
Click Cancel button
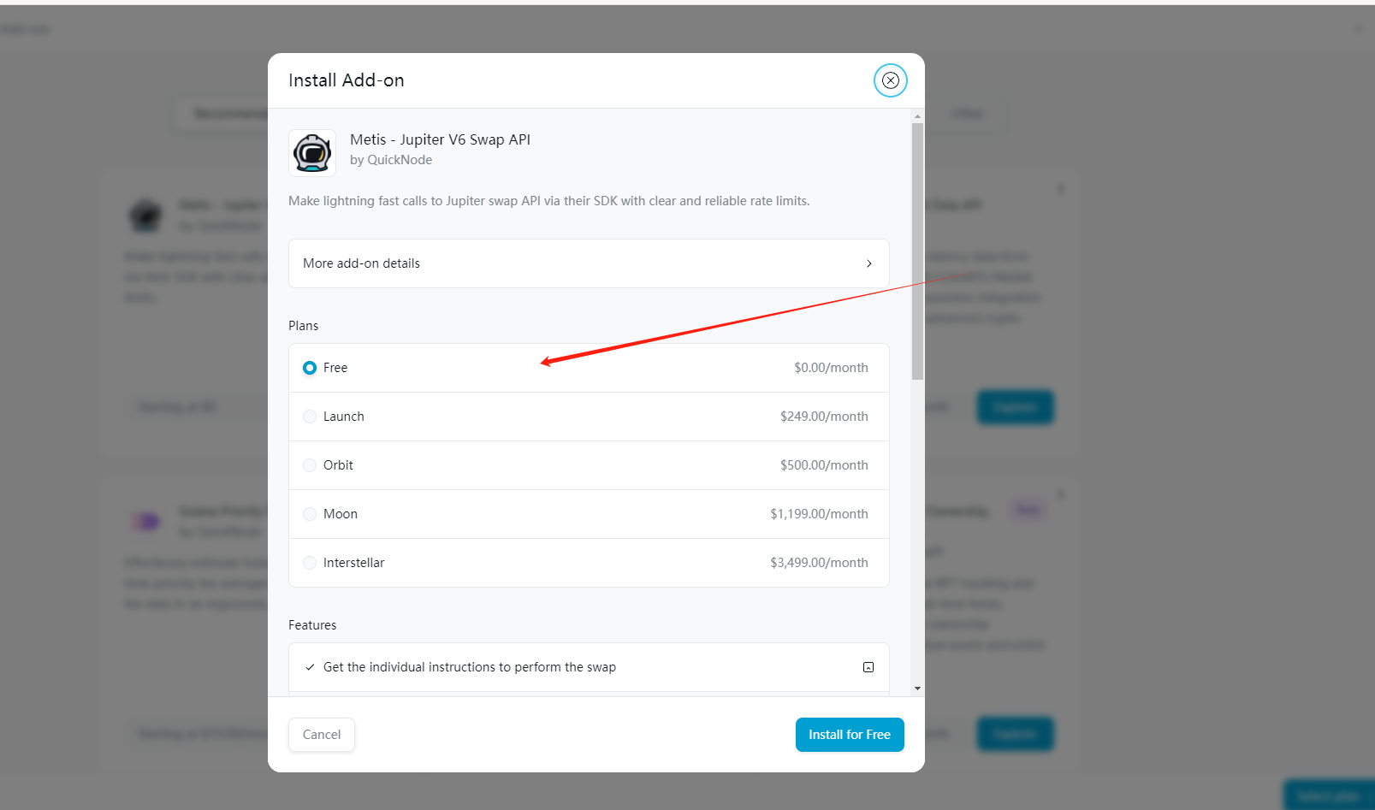322,735
